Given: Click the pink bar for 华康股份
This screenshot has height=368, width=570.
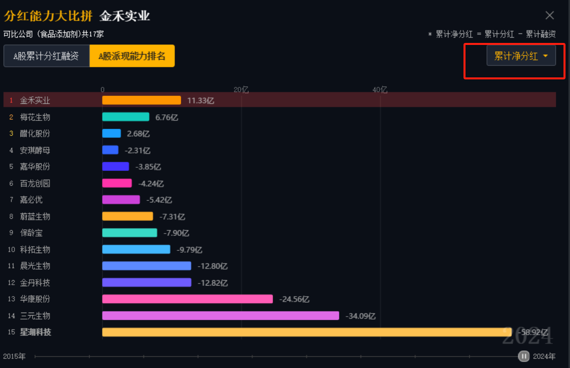Looking at the screenshot, I should [187, 299].
